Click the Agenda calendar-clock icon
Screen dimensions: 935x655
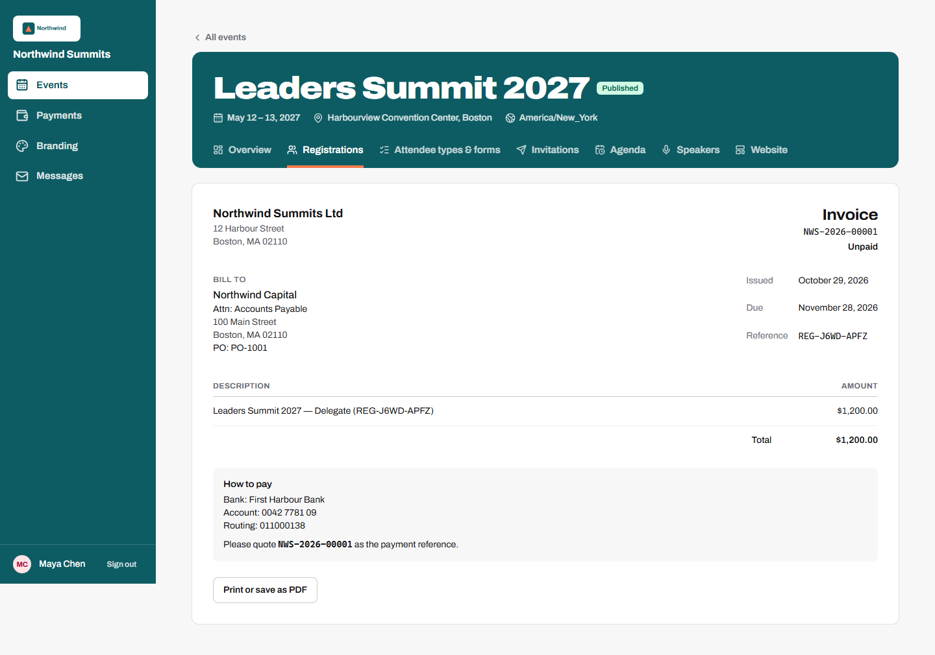[x=600, y=150]
